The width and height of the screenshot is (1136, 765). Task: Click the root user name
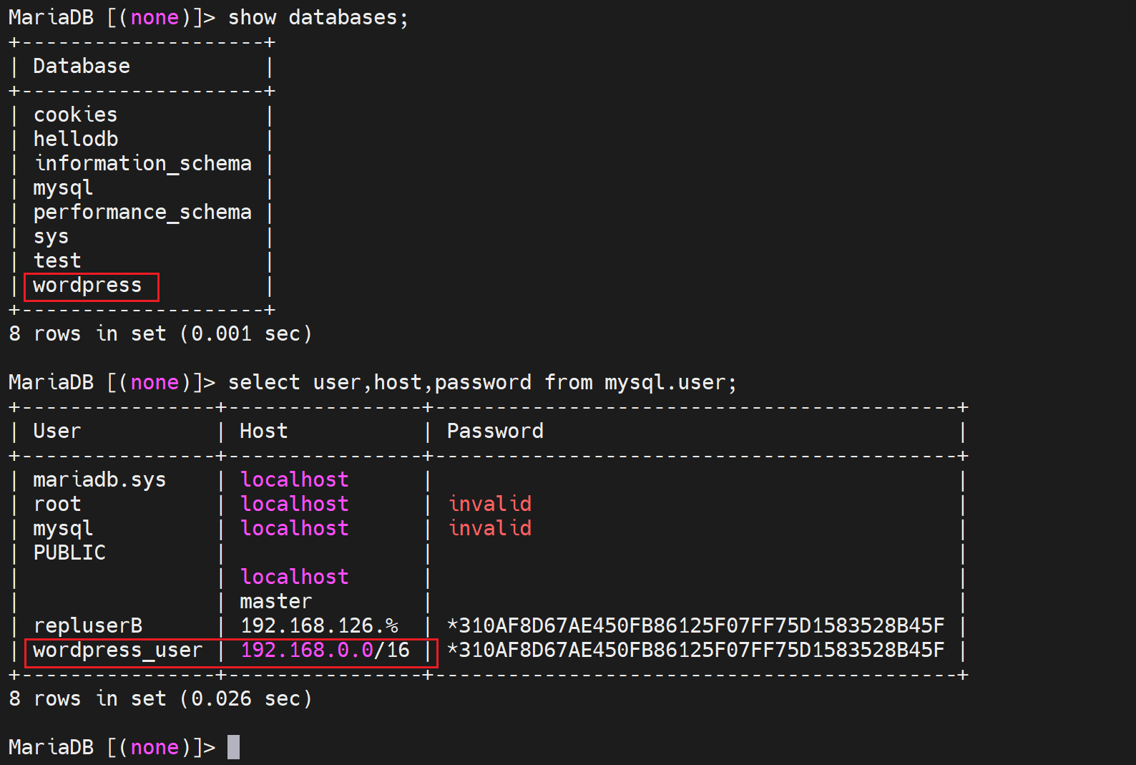57,504
